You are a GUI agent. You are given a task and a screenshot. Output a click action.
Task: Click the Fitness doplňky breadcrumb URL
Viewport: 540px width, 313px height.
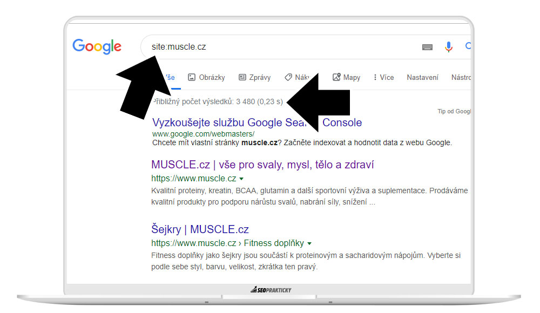coord(228,243)
